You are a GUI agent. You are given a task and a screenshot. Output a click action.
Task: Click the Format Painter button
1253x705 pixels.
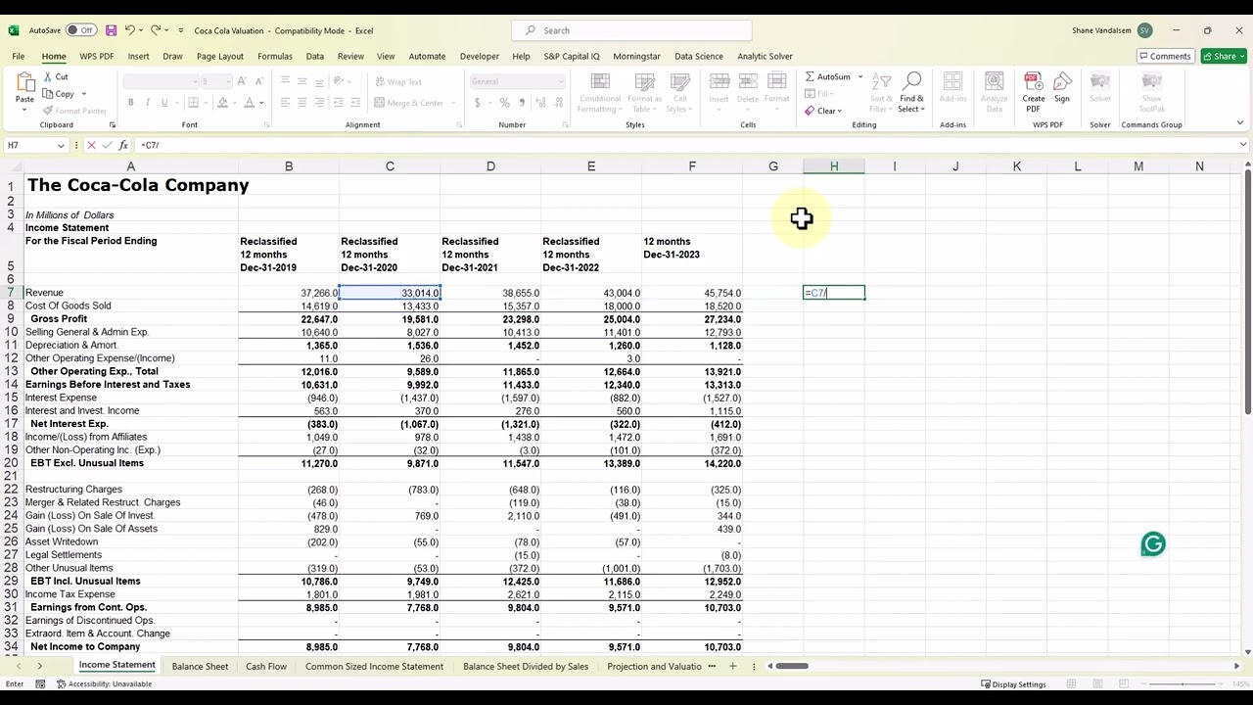[74, 110]
